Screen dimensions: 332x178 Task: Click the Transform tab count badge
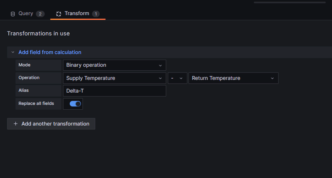pos(96,14)
